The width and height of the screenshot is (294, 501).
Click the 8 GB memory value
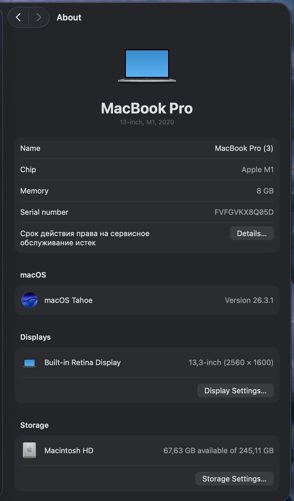coord(265,191)
